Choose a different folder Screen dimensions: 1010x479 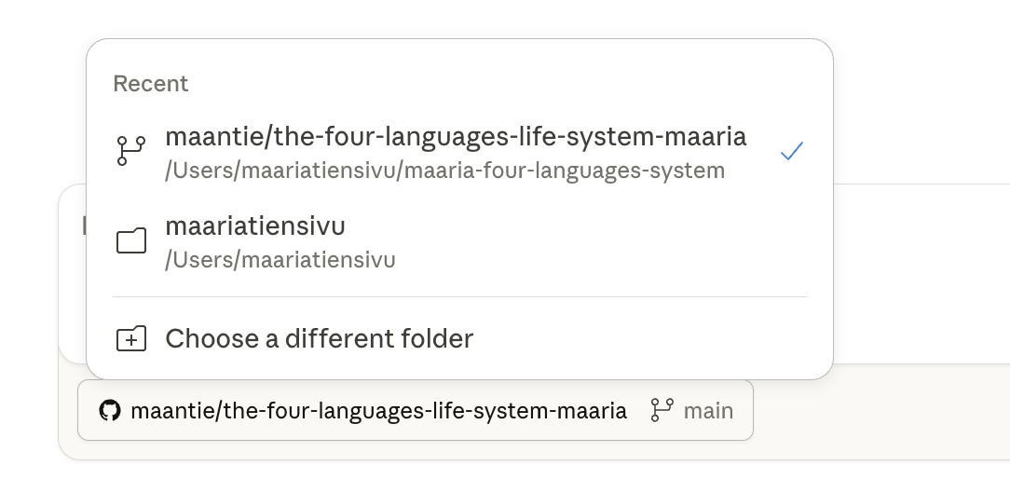click(x=319, y=338)
